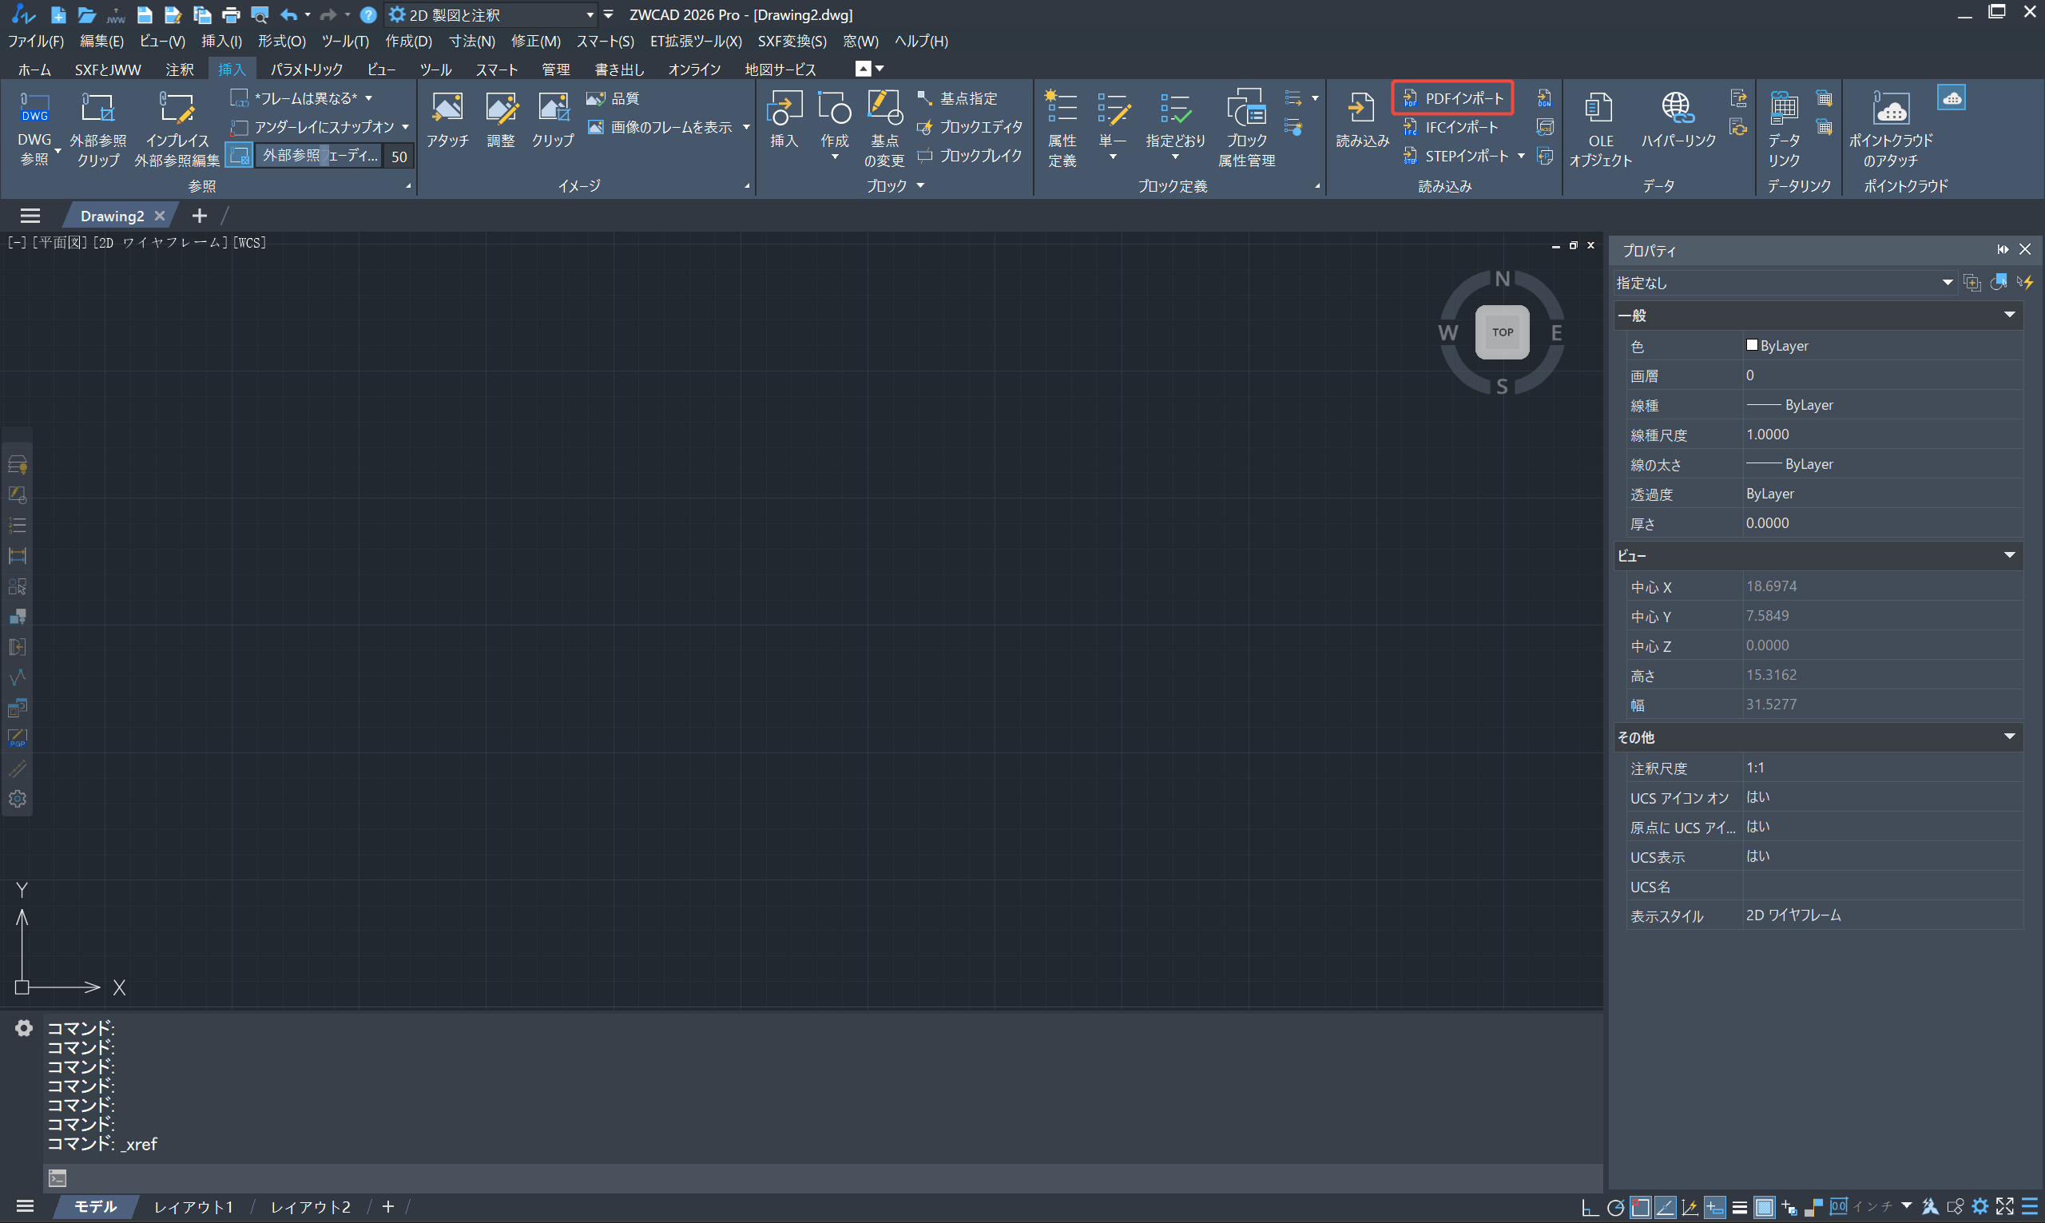Screen dimensions: 2045x1223
Task: Open the image 調整 tool
Action: pos(500,120)
